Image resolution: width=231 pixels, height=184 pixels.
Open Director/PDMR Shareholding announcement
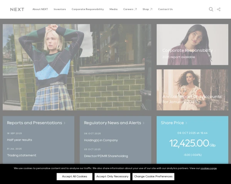pos(106,156)
